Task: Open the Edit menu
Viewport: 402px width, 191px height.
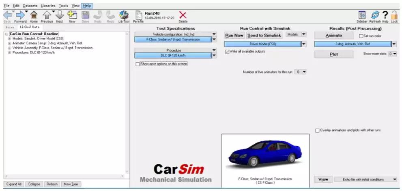Action: coord(16,6)
